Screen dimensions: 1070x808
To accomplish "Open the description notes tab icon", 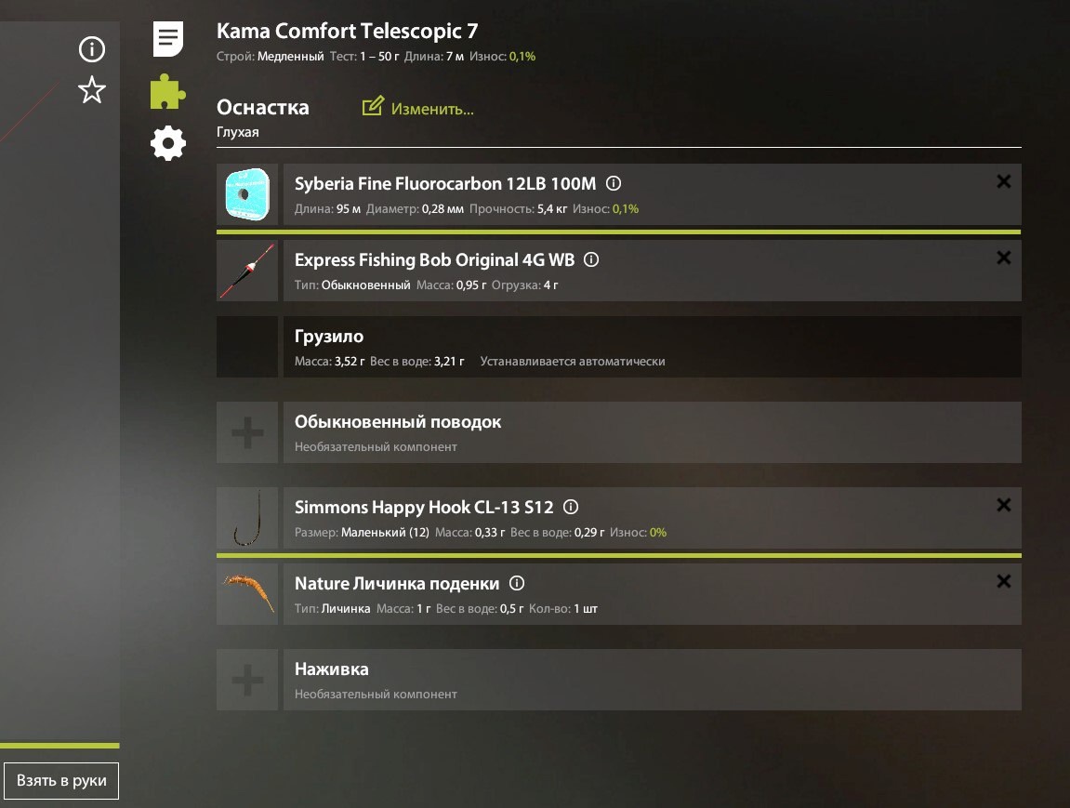I will coord(168,39).
